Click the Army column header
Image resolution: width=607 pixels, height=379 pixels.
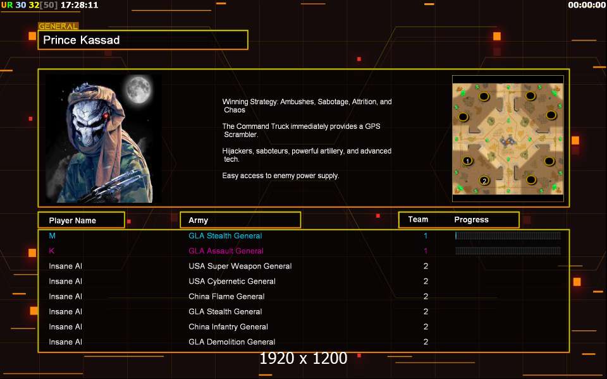coord(240,220)
